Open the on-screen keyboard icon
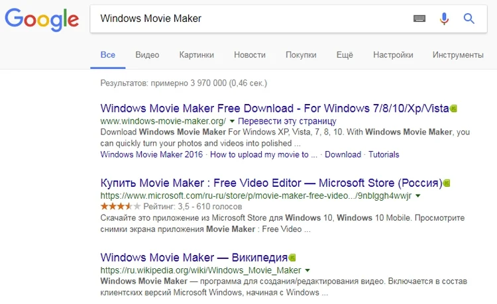 [x=419, y=19]
